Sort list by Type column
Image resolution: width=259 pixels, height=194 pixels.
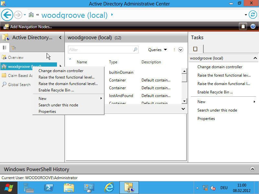click(x=113, y=62)
